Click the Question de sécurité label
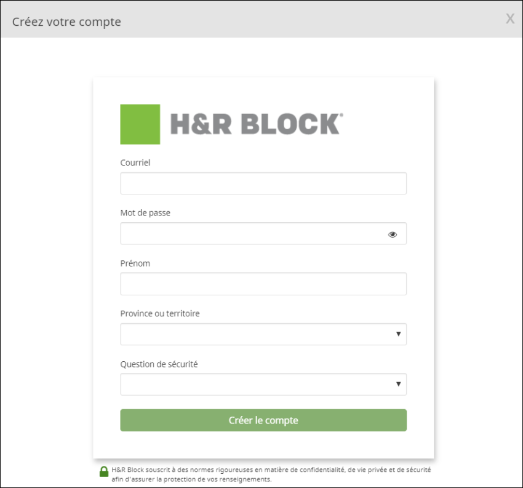This screenshot has height=488, width=523. pos(159,364)
